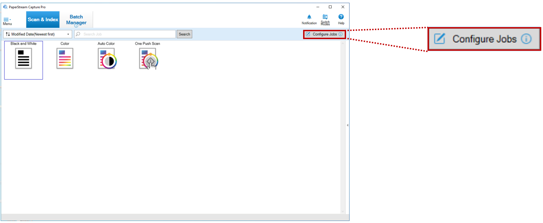Viewport: 543px width, 223px height.
Task: Click the Black and White label text
Action: point(23,44)
